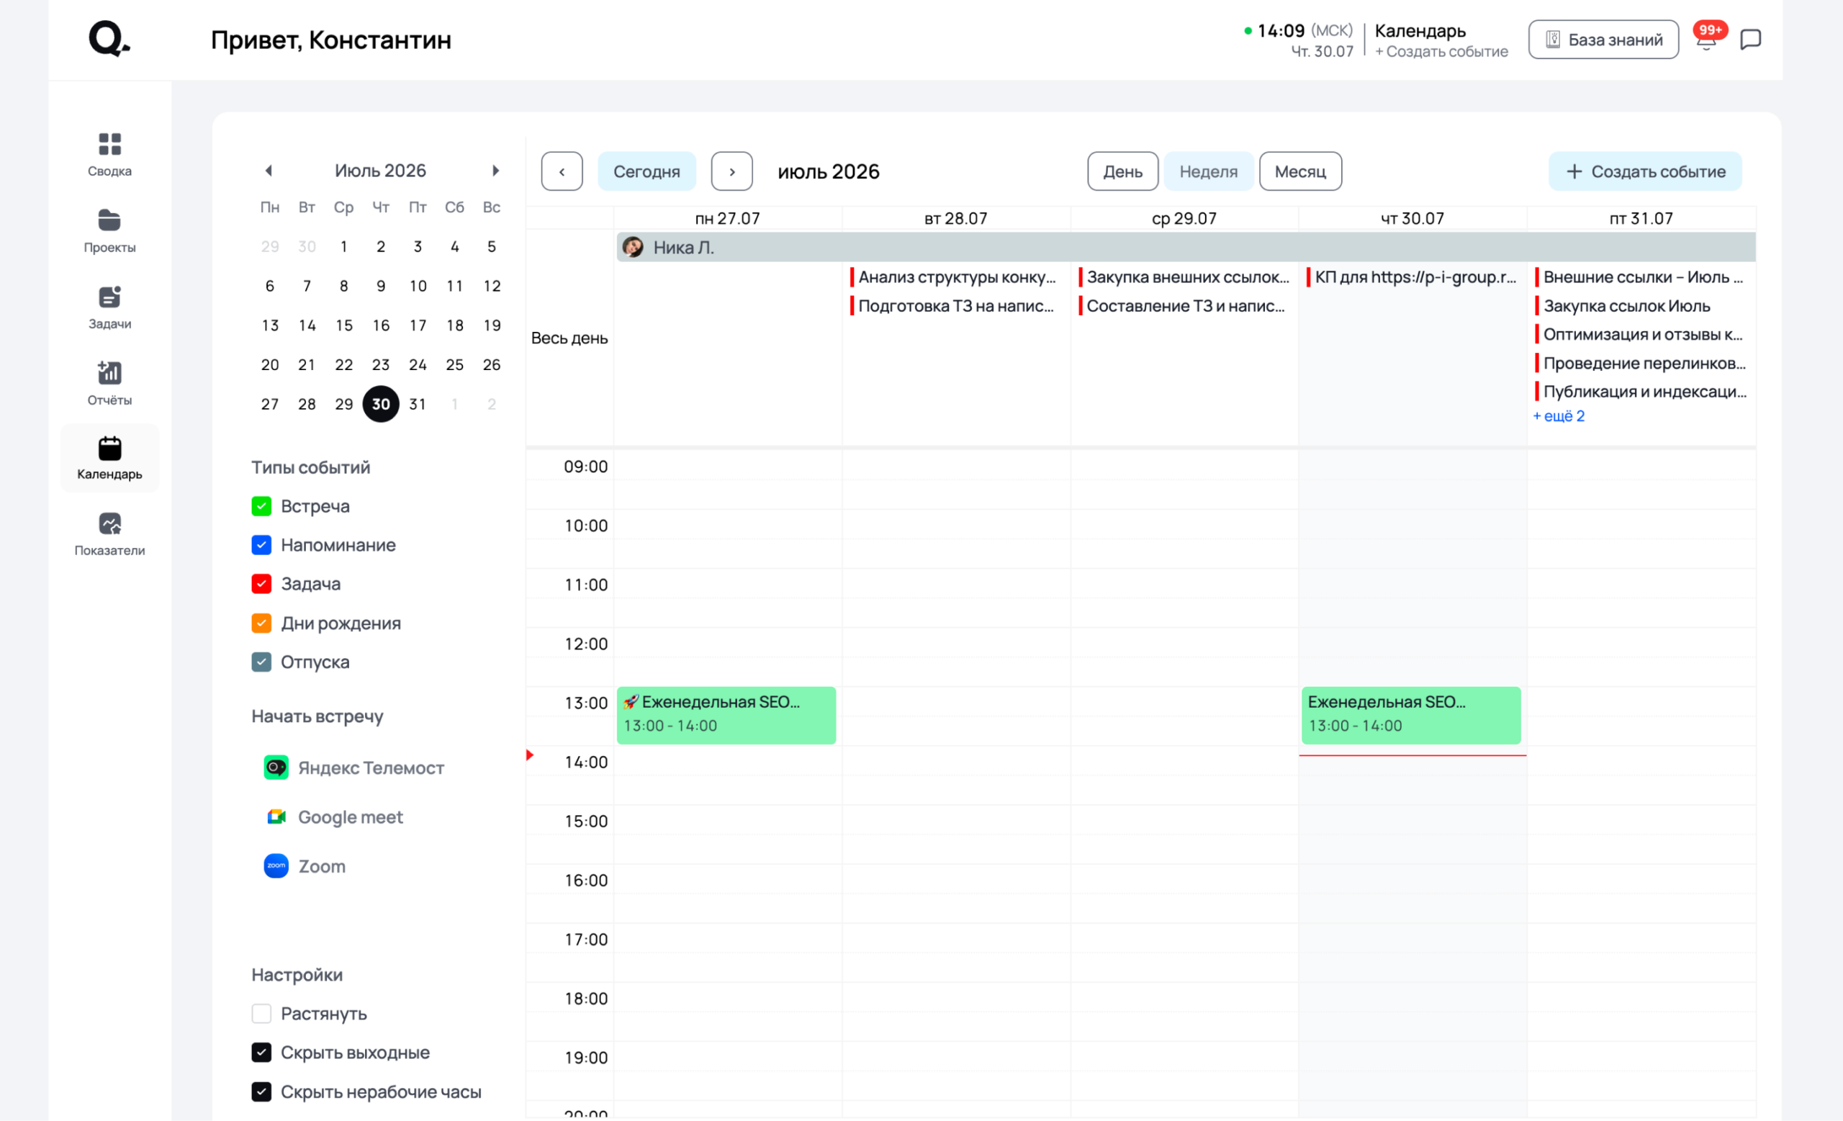This screenshot has width=1843, height=1121.
Task: Expand the +ещё 2 events on Friday
Action: click(1559, 416)
